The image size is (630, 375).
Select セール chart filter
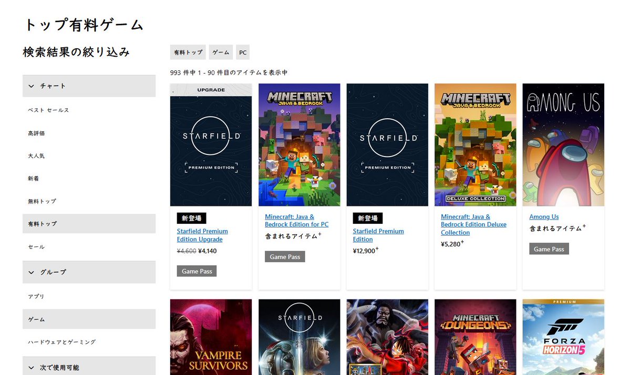36,247
